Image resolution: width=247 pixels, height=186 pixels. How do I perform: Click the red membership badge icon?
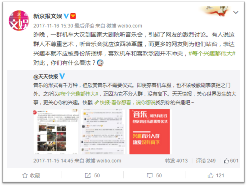tap(73, 16)
